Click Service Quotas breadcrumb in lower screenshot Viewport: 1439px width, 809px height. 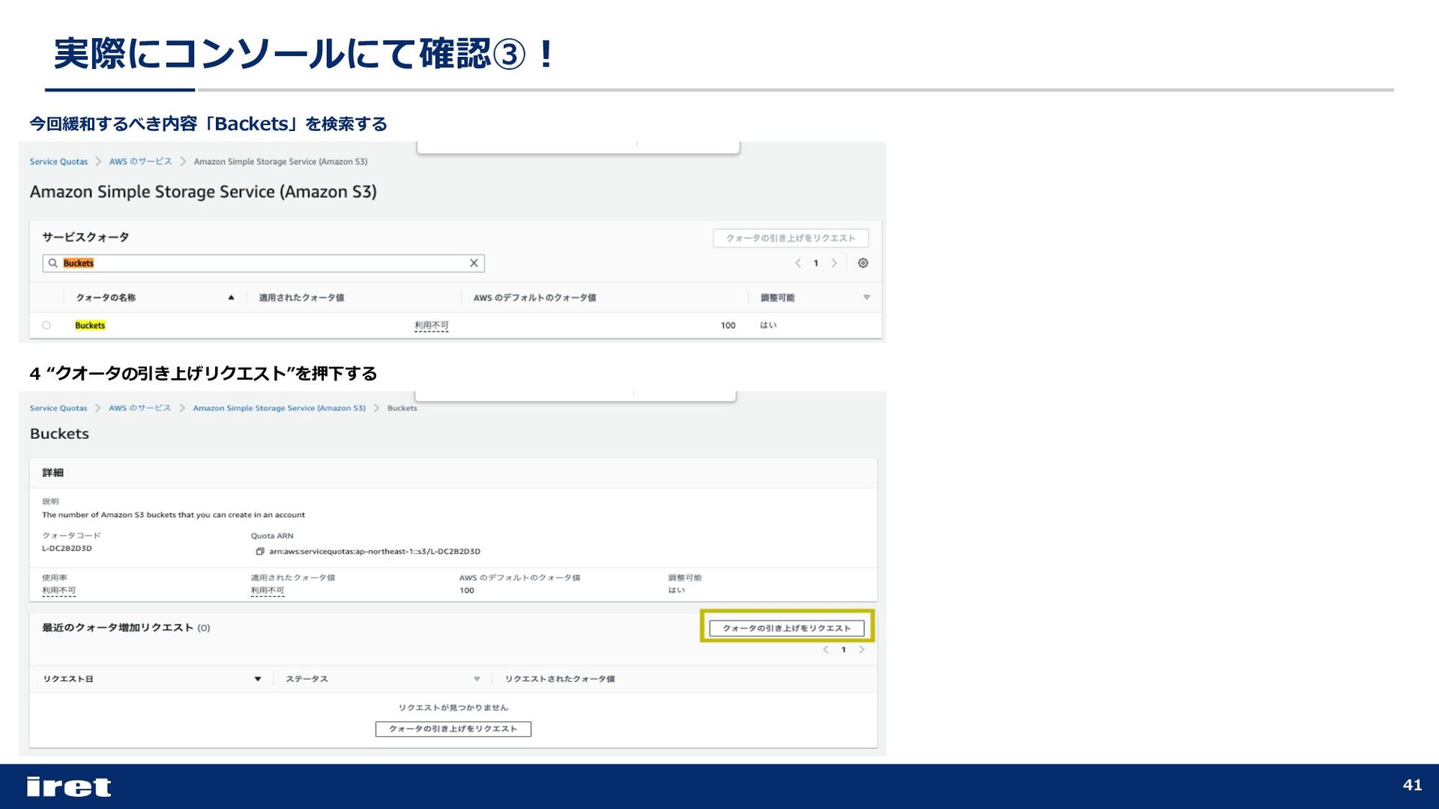tap(58, 408)
